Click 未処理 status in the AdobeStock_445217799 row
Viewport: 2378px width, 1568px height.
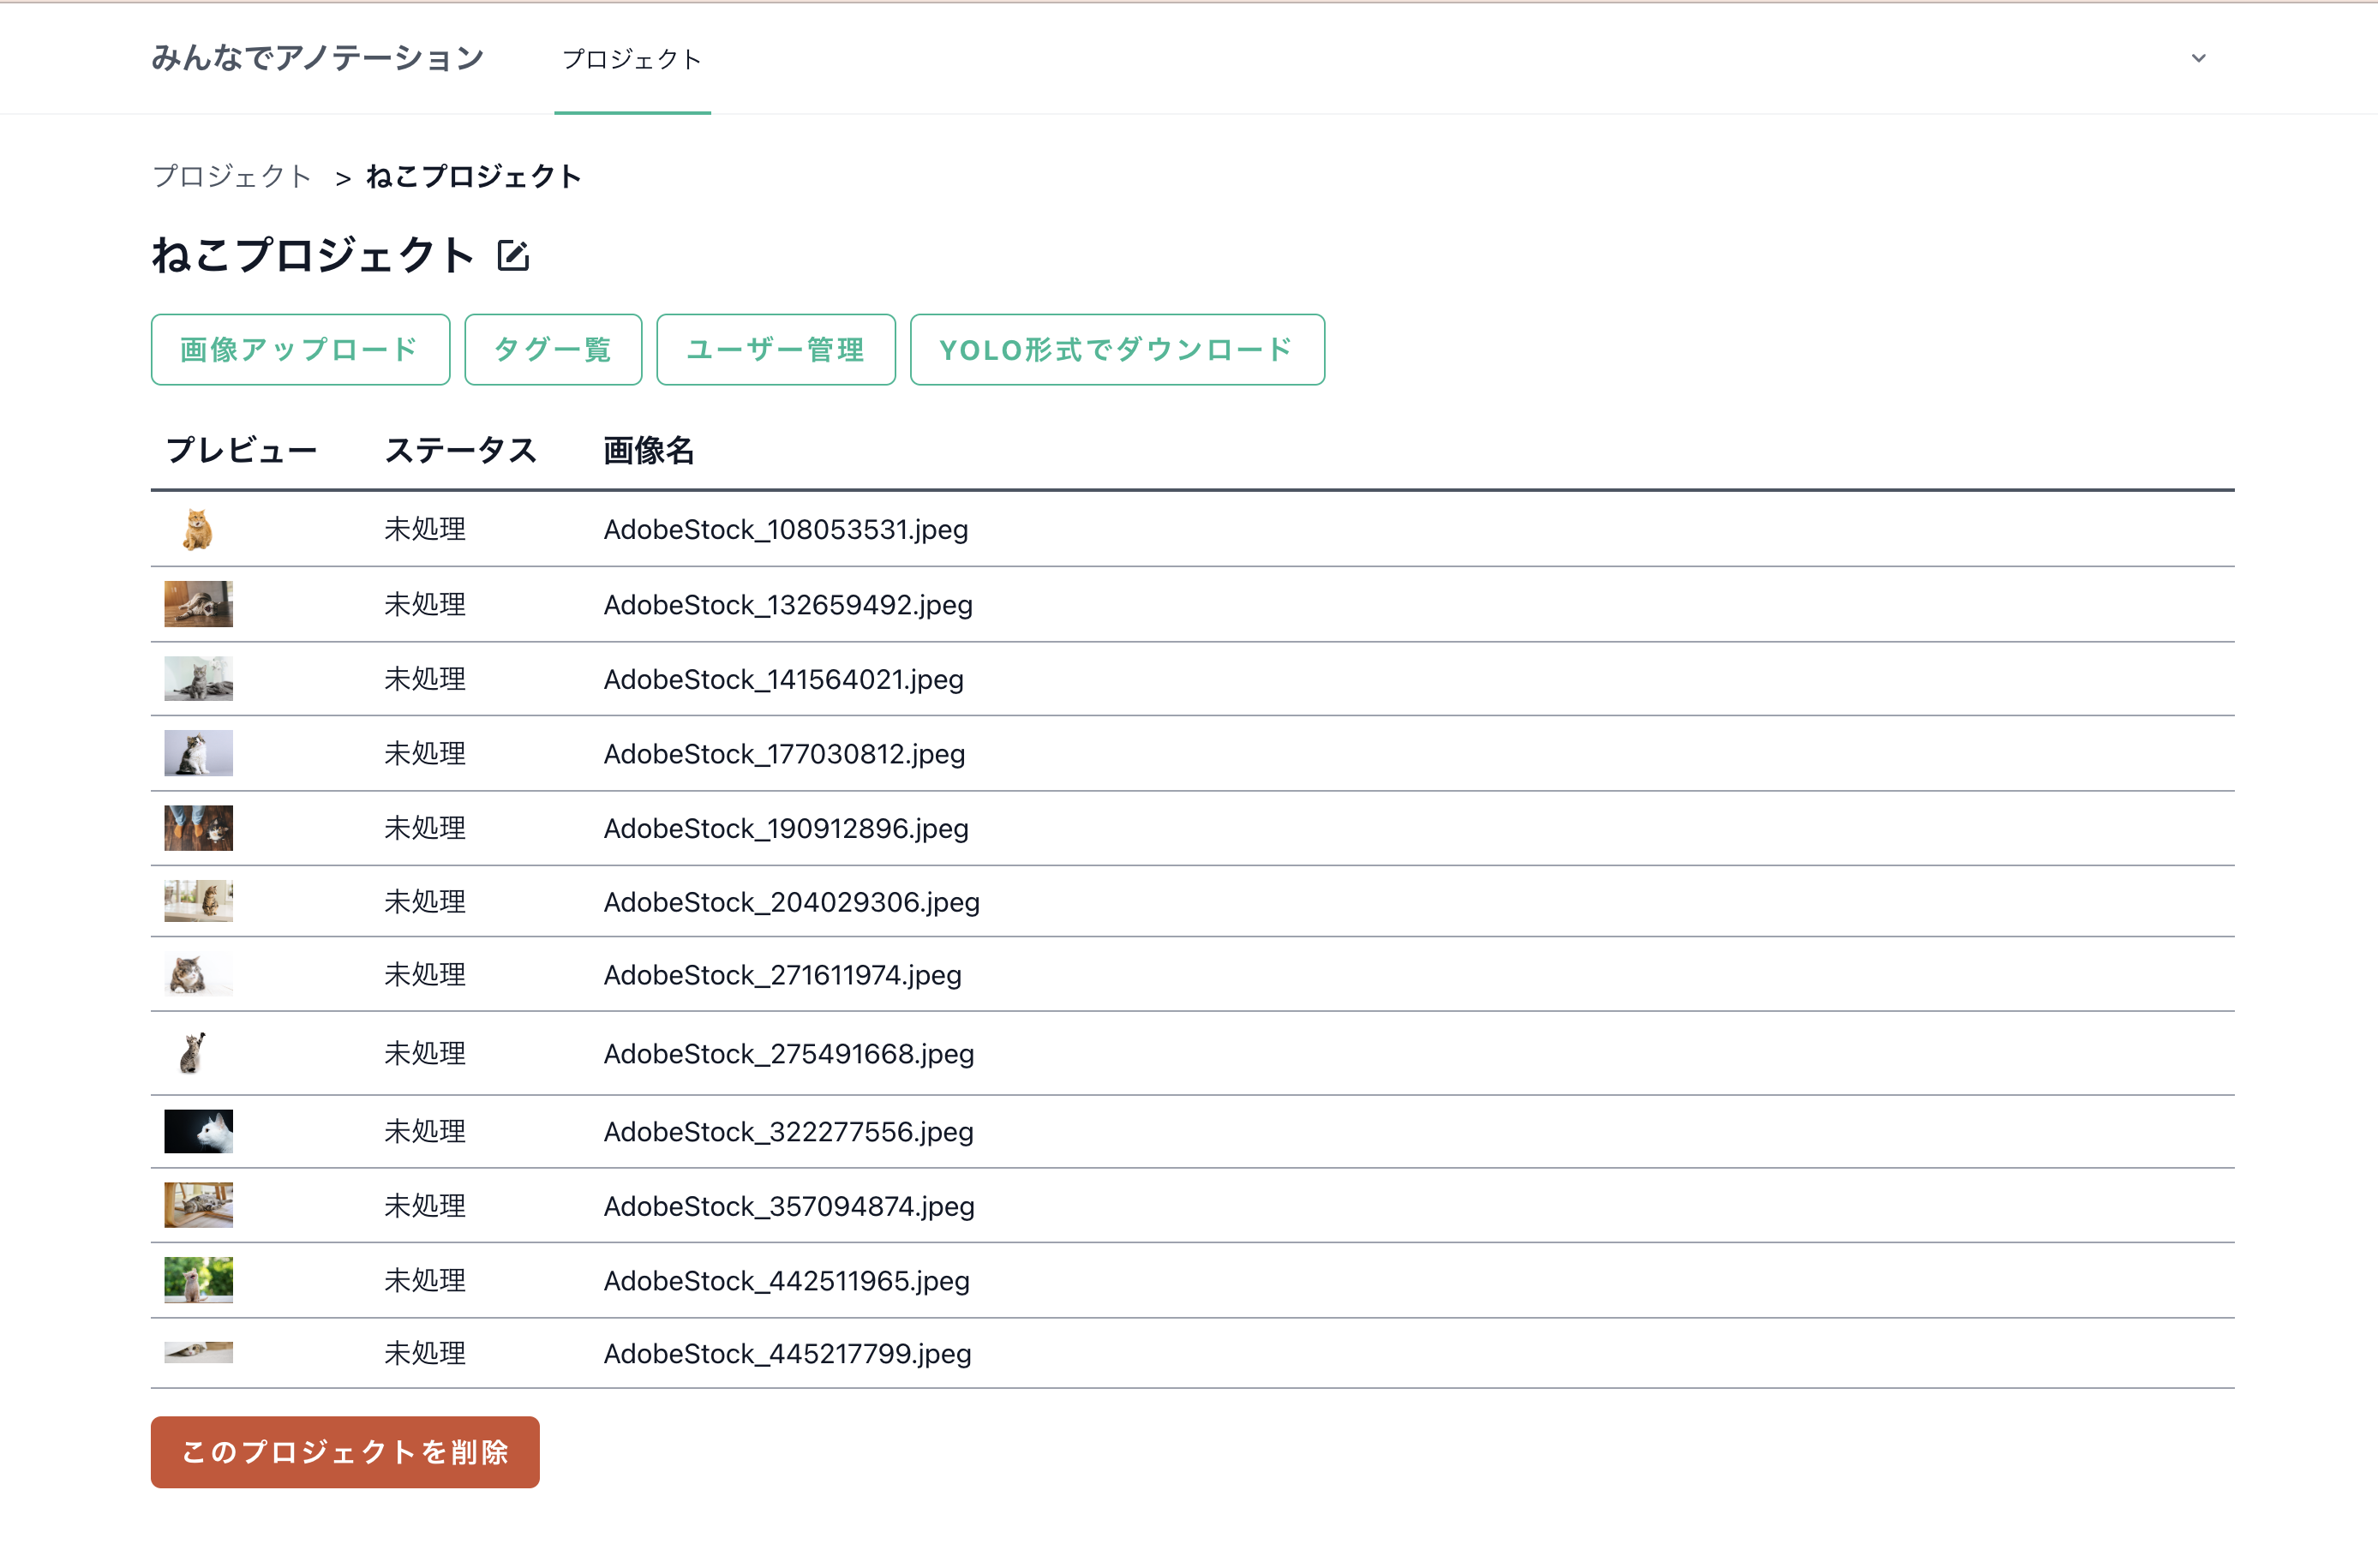(x=425, y=1353)
